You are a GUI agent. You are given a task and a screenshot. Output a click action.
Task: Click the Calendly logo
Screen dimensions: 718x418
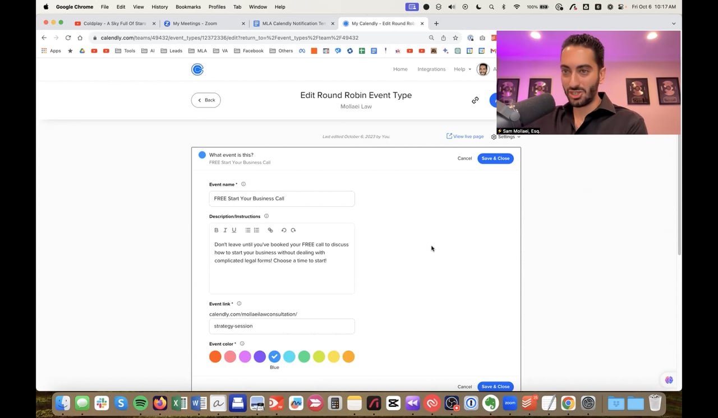(197, 69)
